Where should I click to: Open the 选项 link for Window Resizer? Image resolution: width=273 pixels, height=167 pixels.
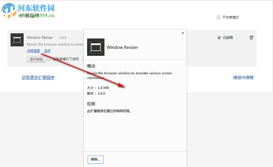[47, 51]
